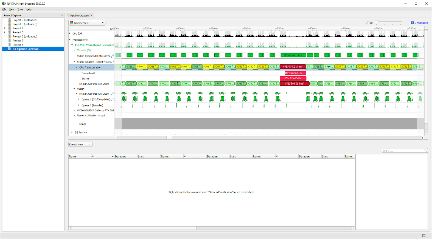This screenshot has width=432, height=239.
Task: Click pin icon on Queue 1 row
Action: [x=112, y=99]
